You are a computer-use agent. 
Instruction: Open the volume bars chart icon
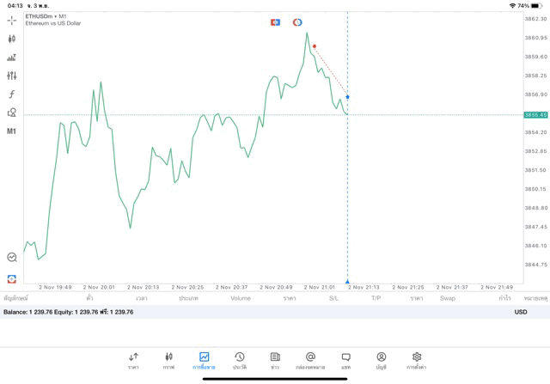click(x=12, y=58)
